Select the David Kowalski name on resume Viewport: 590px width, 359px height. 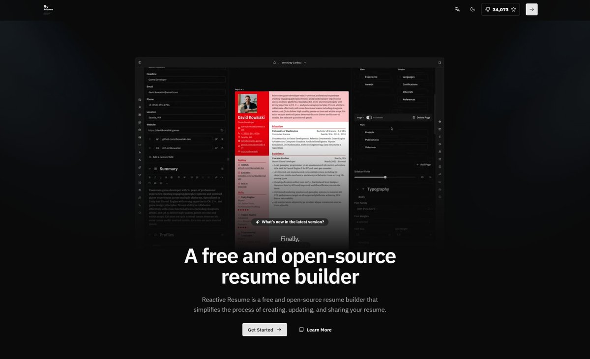coord(251,117)
